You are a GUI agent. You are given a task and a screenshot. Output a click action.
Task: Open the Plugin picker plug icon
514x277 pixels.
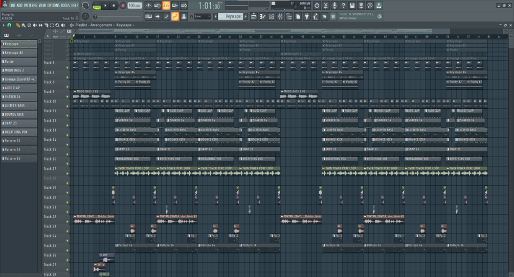point(307,16)
